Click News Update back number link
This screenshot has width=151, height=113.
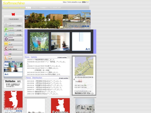62,57
